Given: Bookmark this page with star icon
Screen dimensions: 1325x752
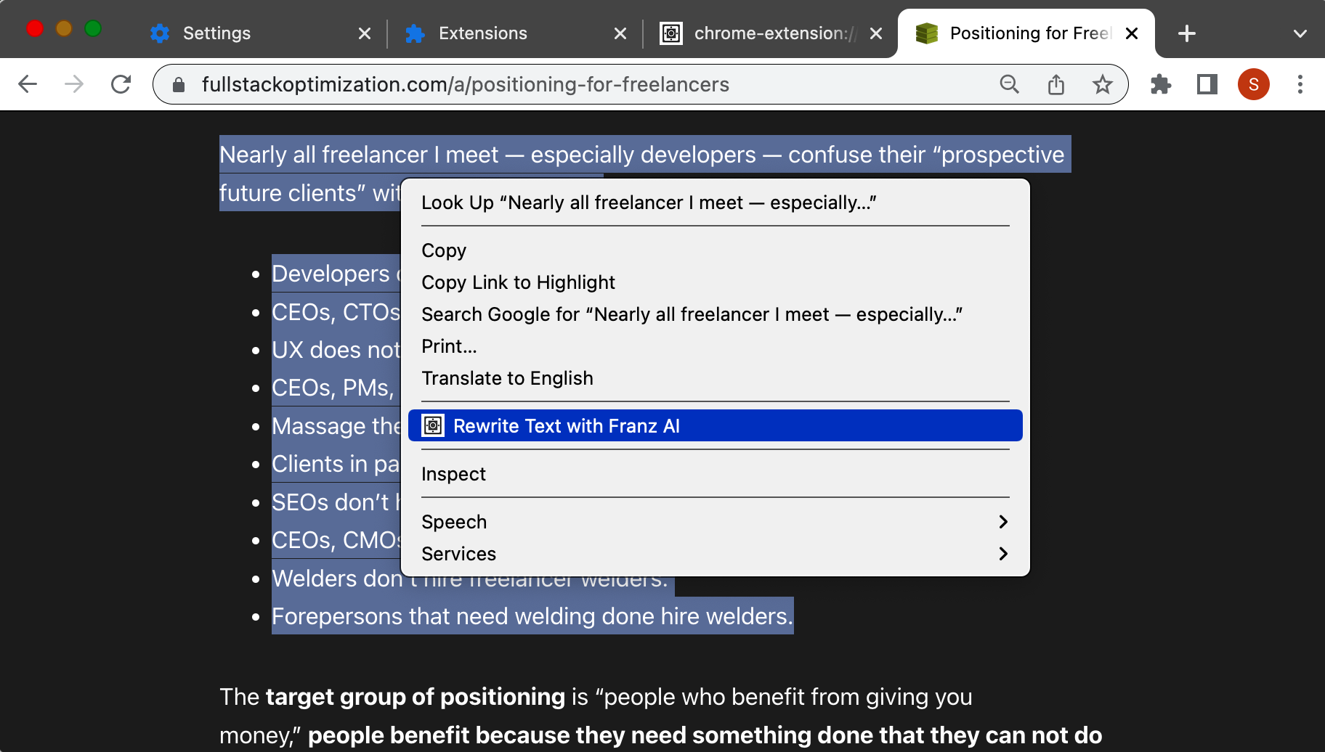Looking at the screenshot, I should (x=1103, y=84).
